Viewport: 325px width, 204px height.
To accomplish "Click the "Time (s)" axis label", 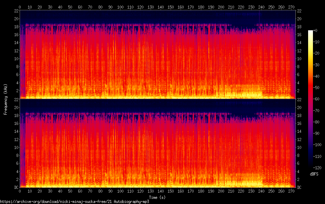I will click(157, 197).
